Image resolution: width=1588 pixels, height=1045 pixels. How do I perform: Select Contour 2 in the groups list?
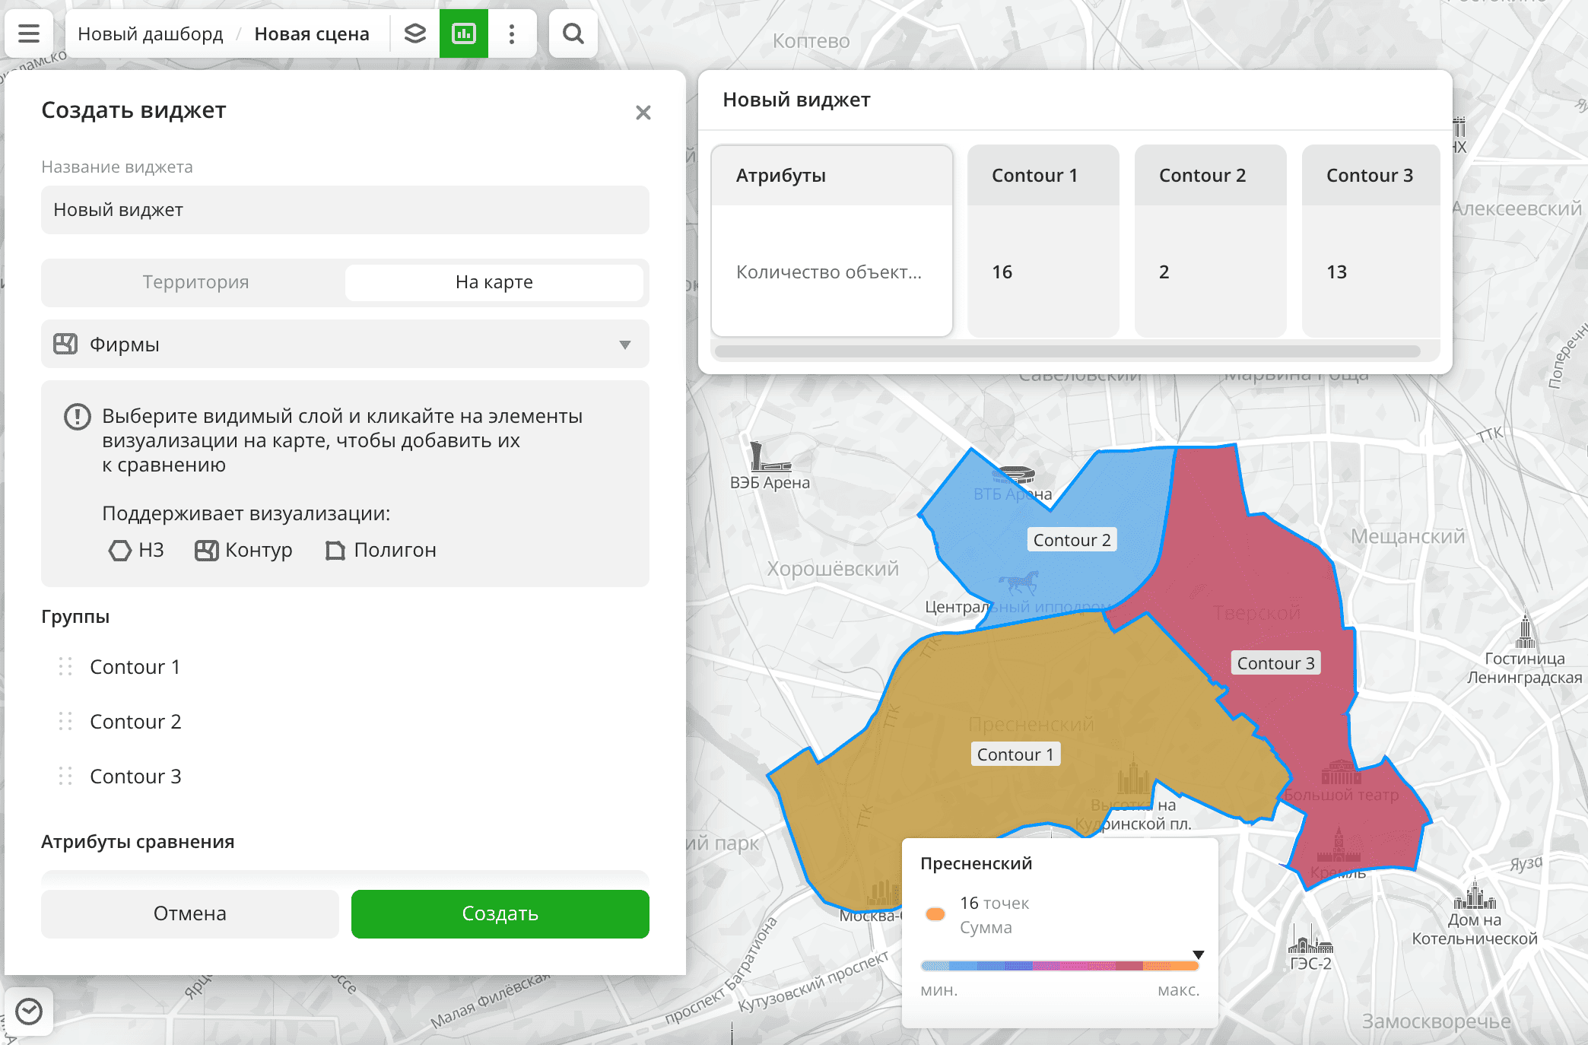coord(135,722)
